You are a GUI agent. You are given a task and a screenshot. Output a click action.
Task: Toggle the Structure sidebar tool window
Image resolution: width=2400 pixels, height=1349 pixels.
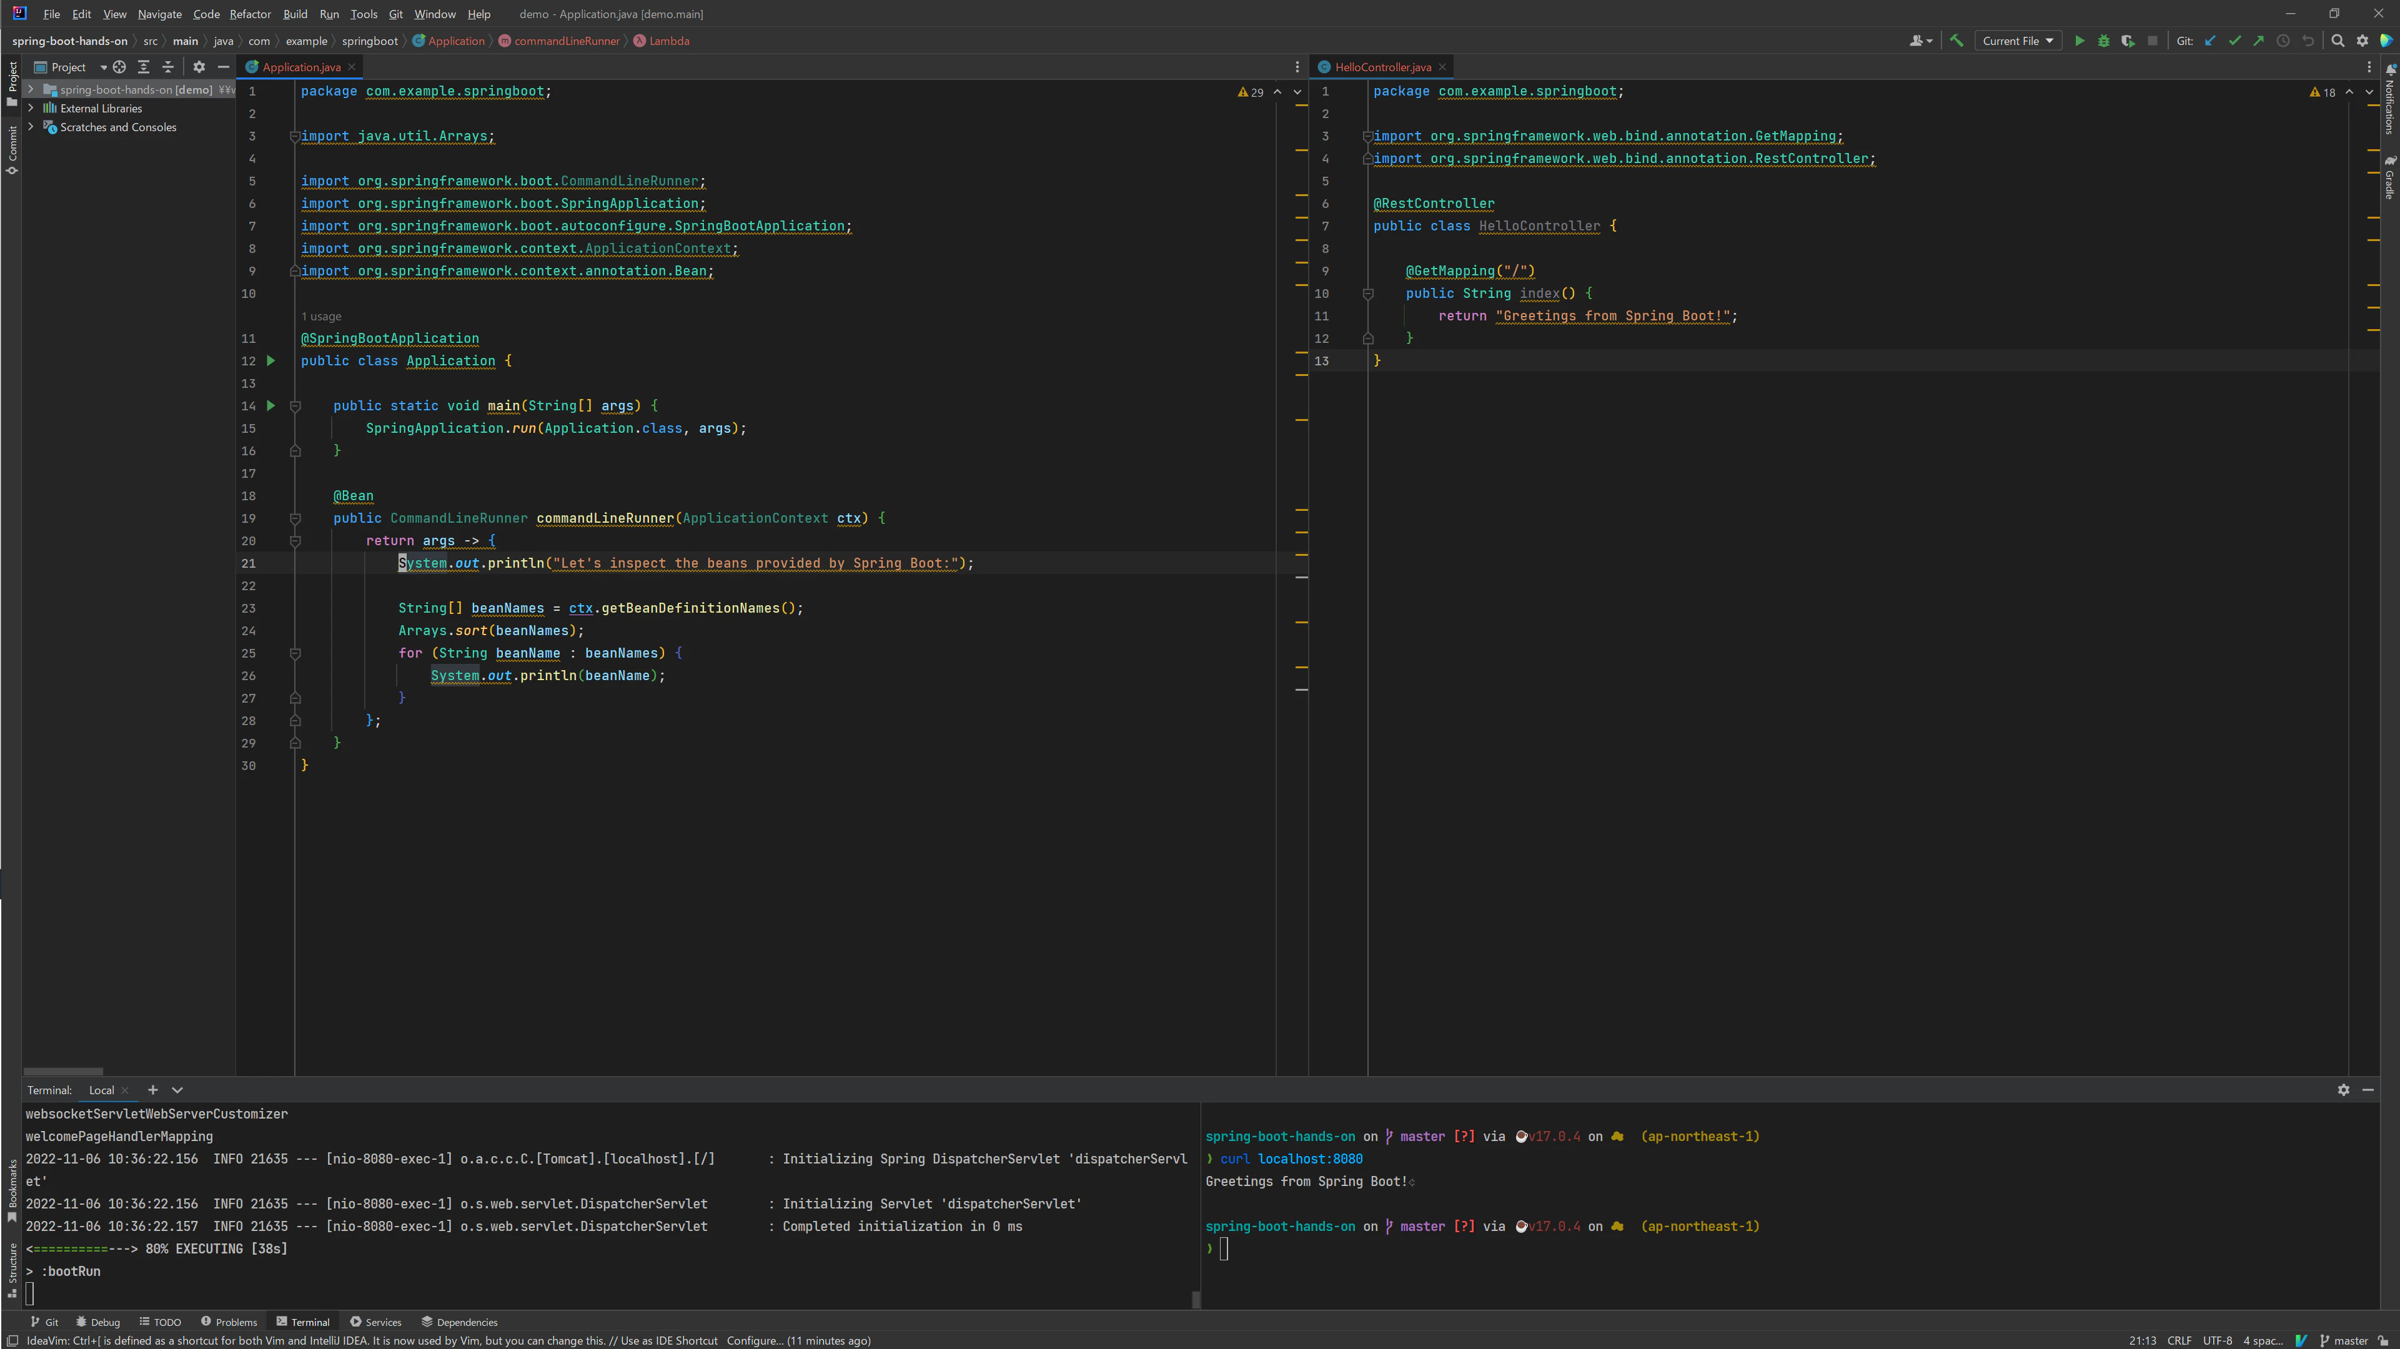coord(12,1270)
